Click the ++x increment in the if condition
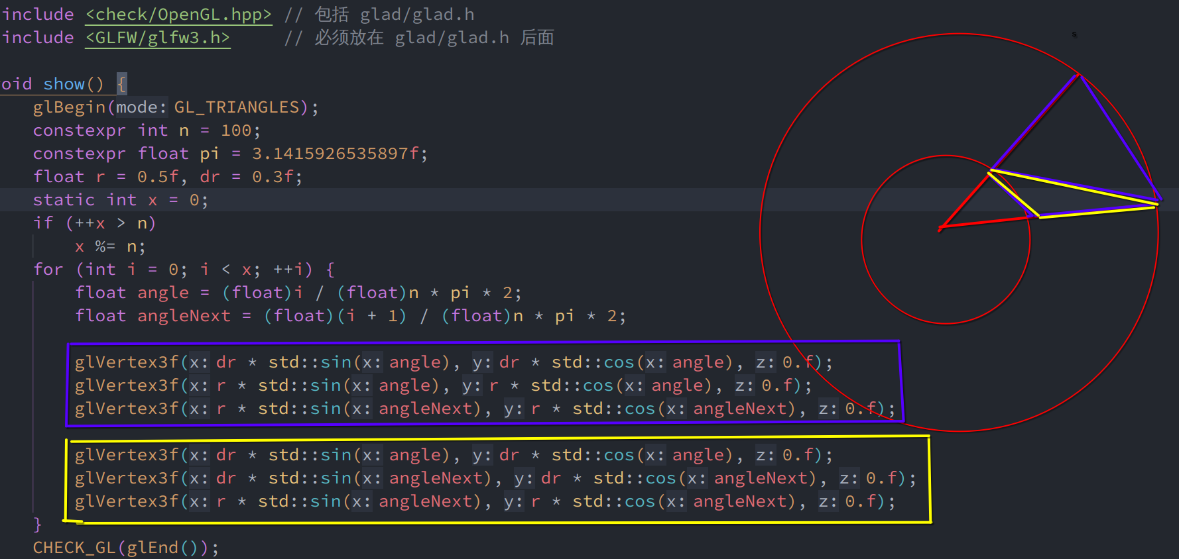Viewport: 1179px width, 559px height. 90,223
